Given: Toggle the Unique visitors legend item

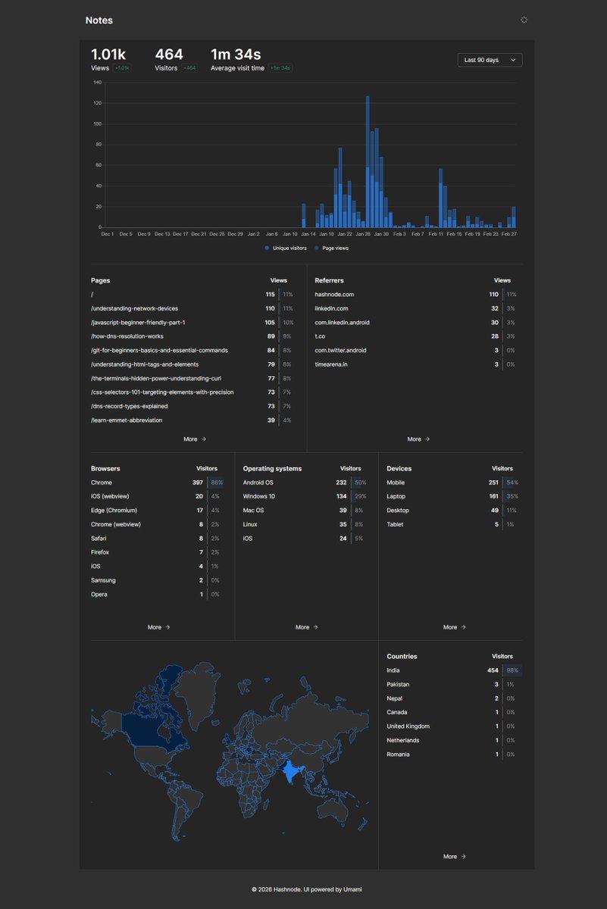Looking at the screenshot, I should (285, 248).
